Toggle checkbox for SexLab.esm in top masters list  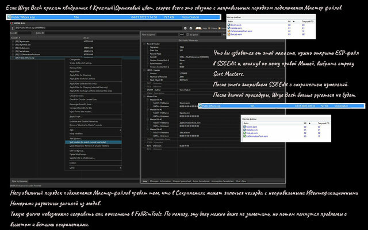click(228, 35)
